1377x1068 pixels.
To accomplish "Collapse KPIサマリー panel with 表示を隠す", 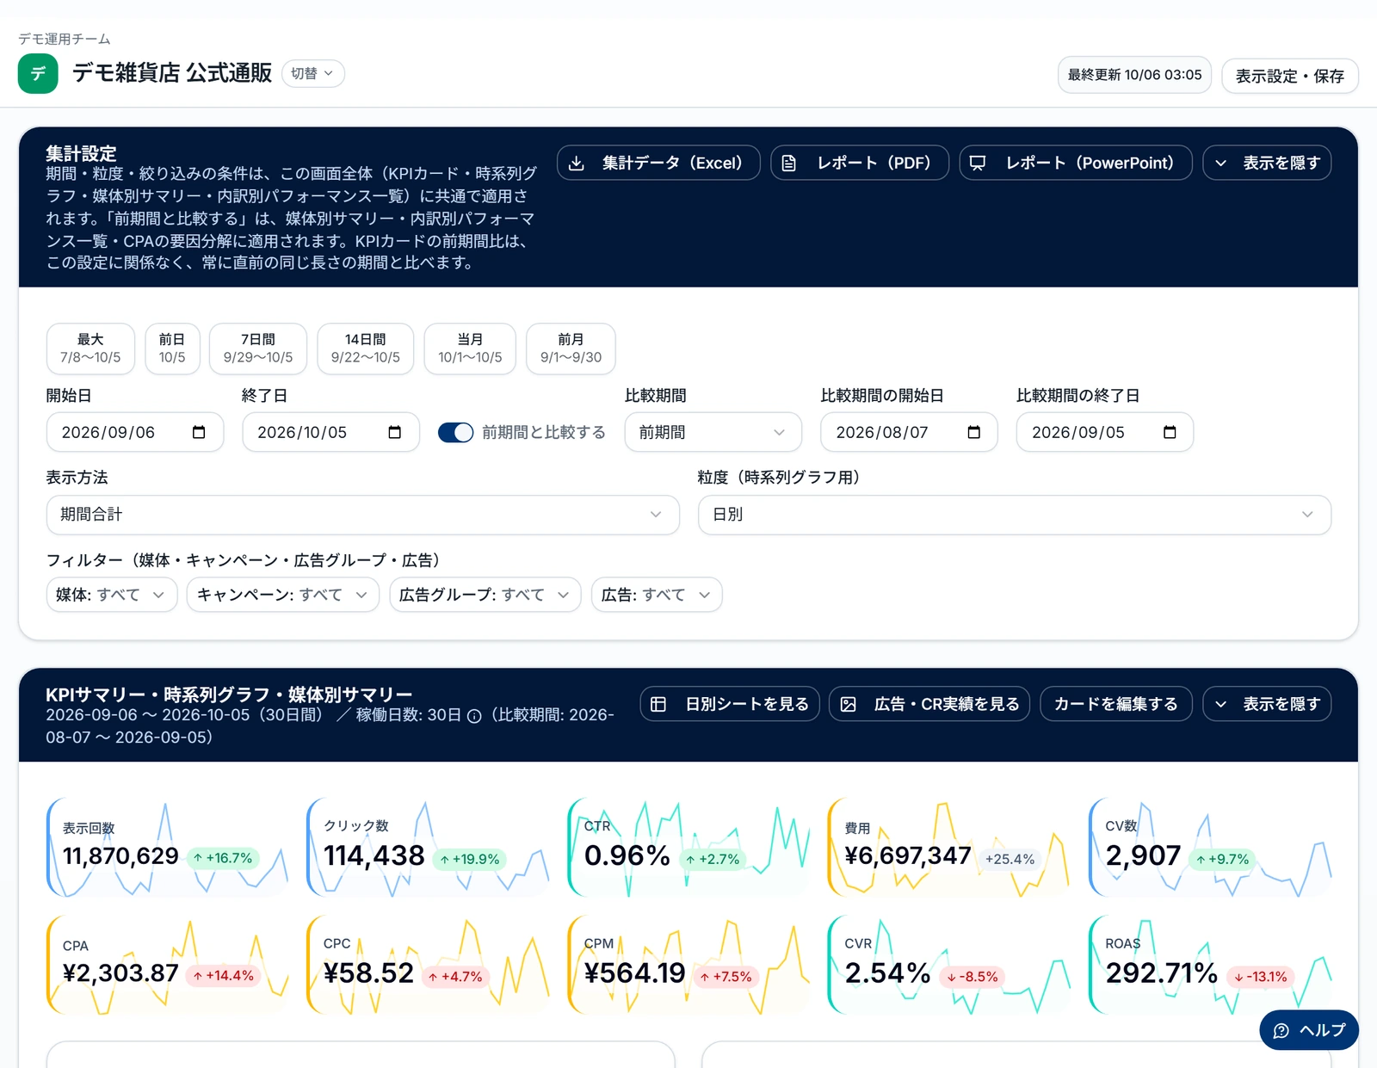I will (x=1267, y=704).
